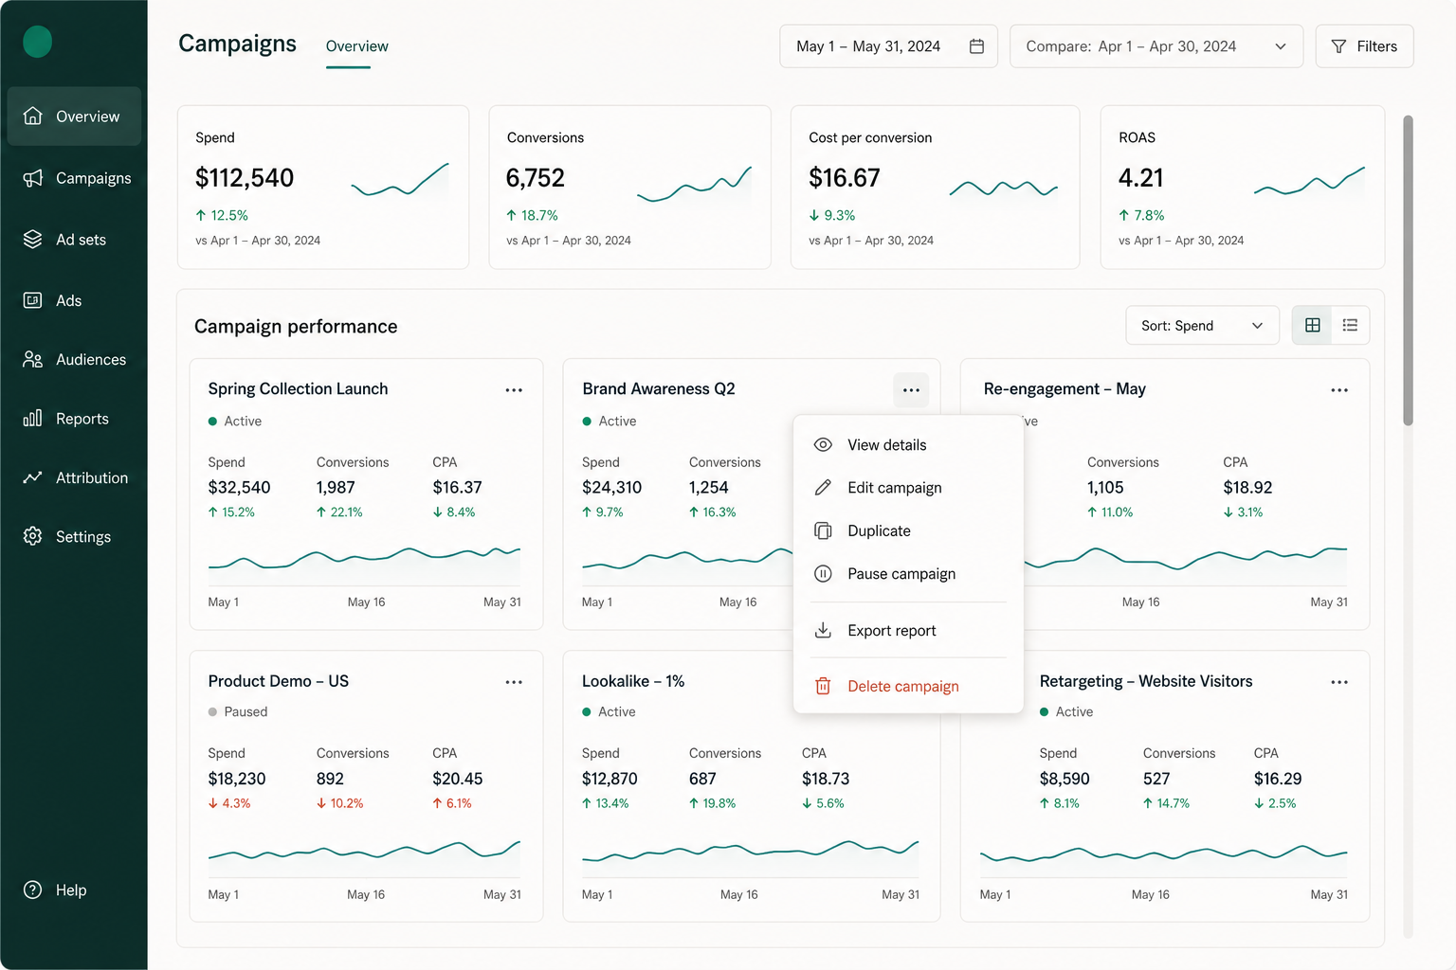1456x970 pixels.
Task: Open the Compare: Apr 1 – Apr 30 dropdown
Action: pos(1156,46)
